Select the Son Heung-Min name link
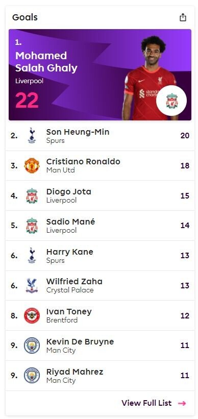Screen dimensions: 198x419 (x=78, y=132)
